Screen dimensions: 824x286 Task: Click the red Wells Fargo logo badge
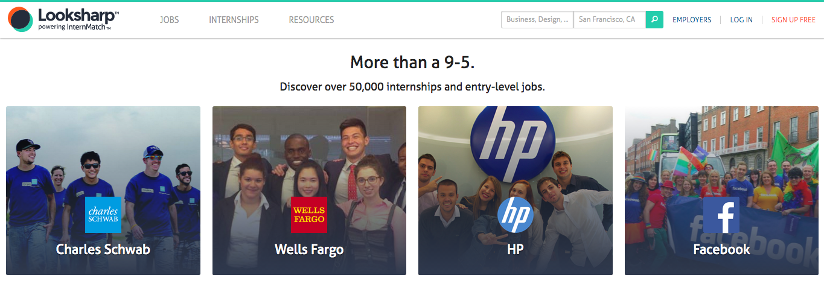pos(309,215)
